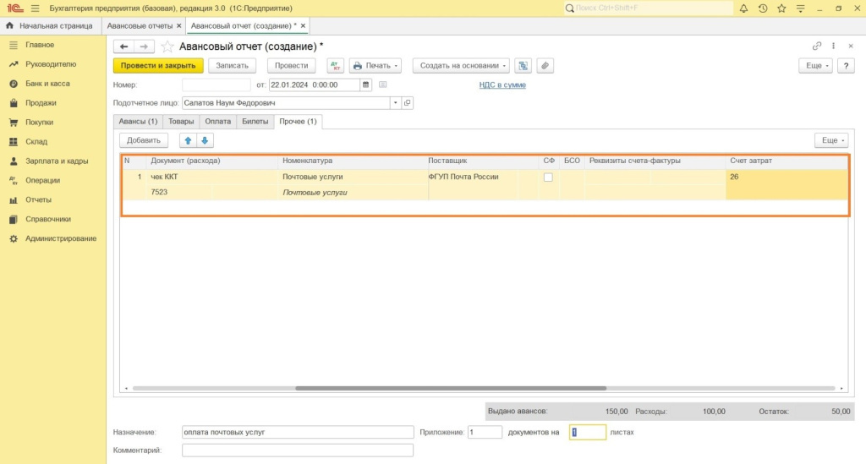Open Зарплата и кадры in sidebar
The width and height of the screenshot is (866, 464).
click(57, 161)
